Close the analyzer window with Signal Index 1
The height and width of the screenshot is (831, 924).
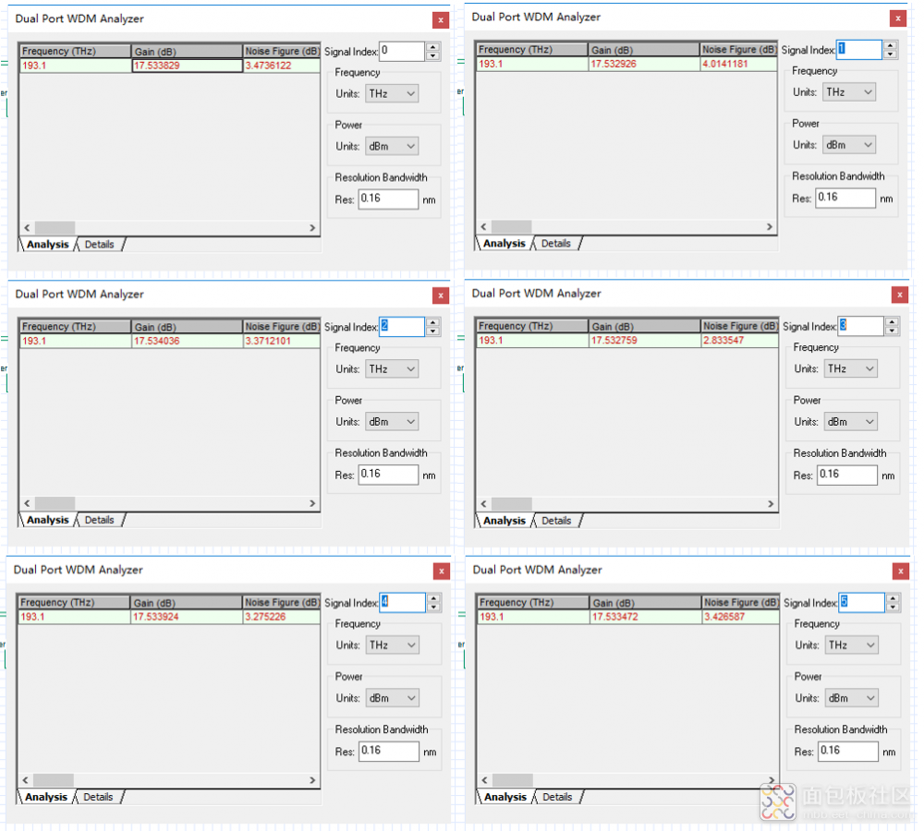point(897,18)
